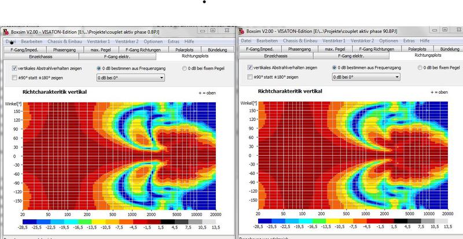Switch to Einzelchassis tab in right window

[275, 56]
